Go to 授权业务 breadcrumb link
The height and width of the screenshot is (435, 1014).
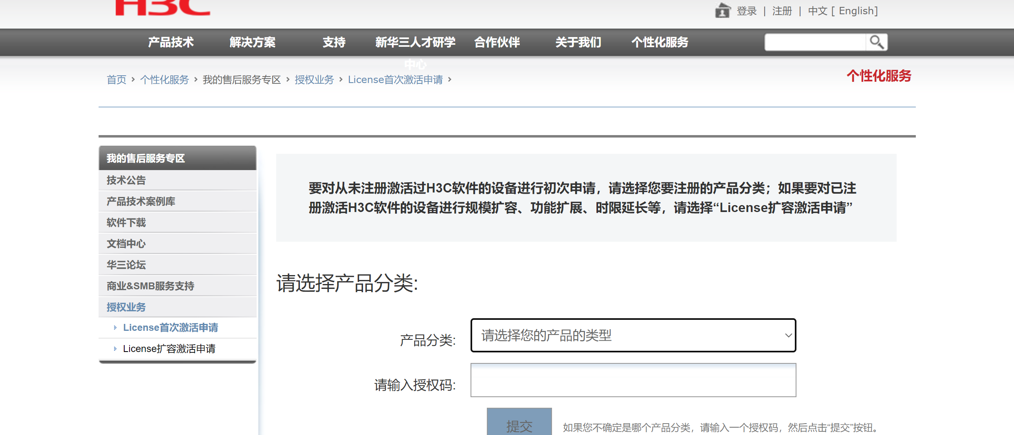[x=314, y=80]
